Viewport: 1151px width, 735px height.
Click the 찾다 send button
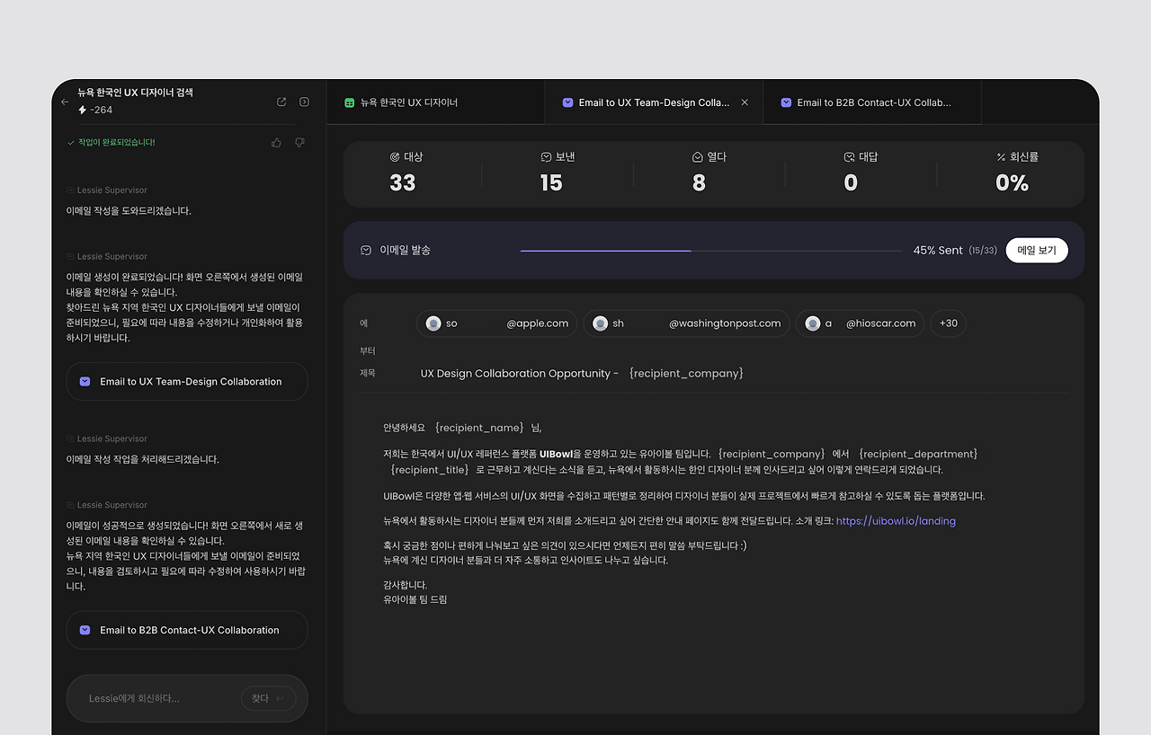[268, 698]
